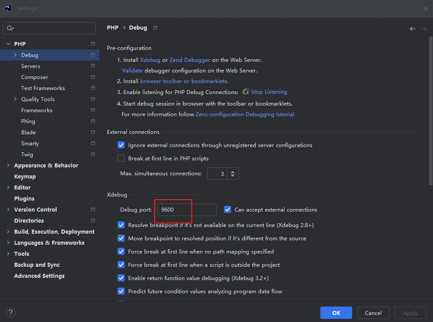Open help via the question mark icon
This screenshot has height=322, width=433.
(11, 313)
